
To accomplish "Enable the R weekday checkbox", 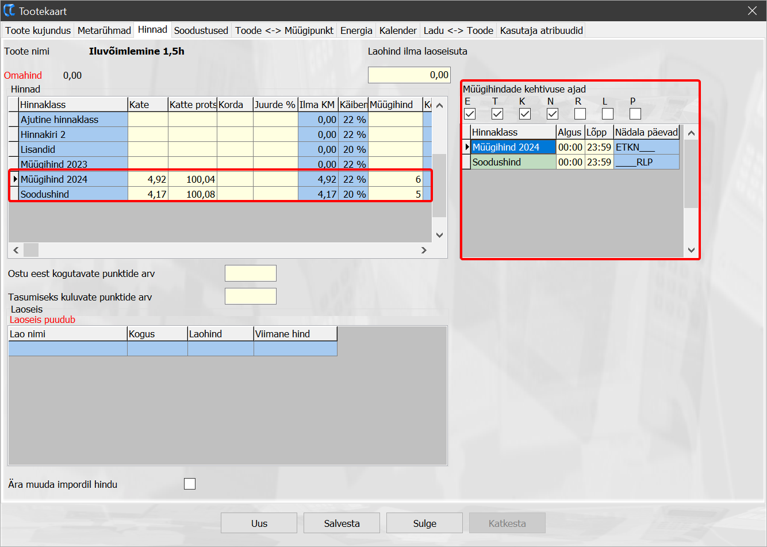I will click(580, 114).
